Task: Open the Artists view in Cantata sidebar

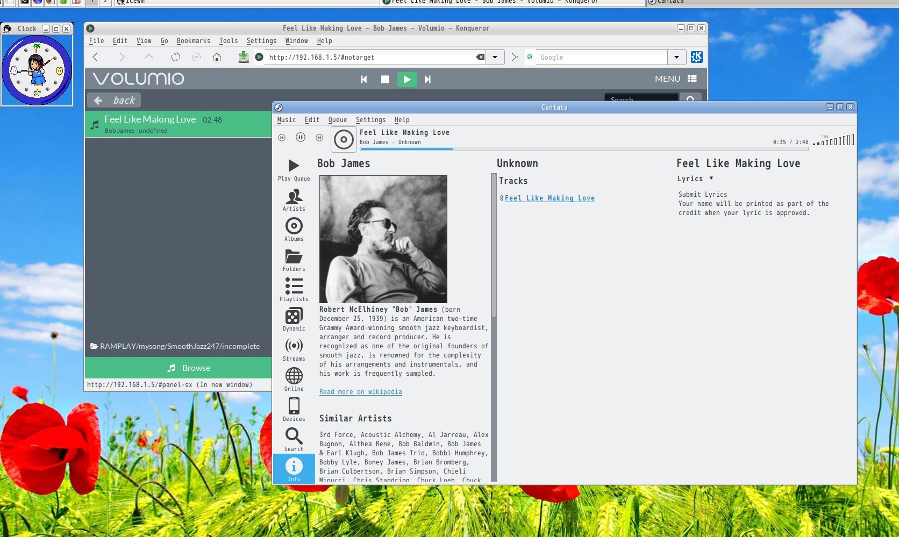Action: click(x=294, y=199)
